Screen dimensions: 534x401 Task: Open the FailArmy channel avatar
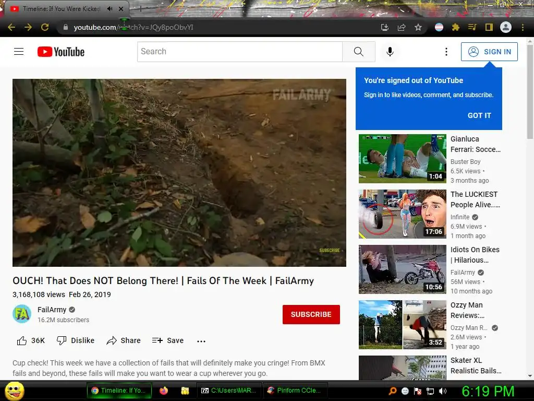point(22,314)
